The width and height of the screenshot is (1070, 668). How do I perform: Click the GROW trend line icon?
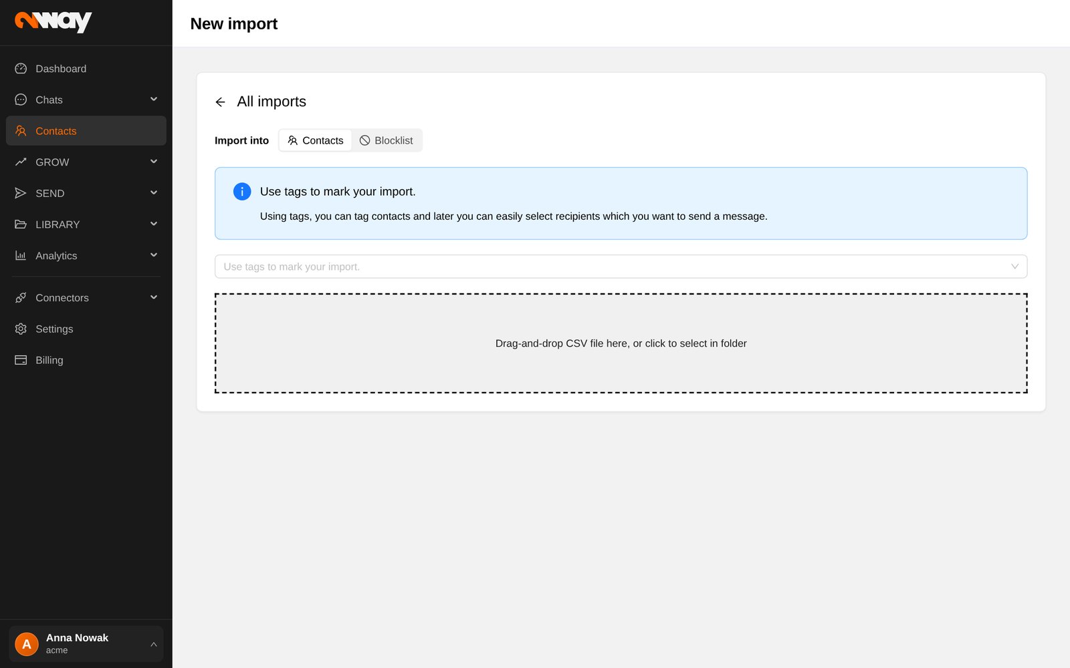[x=21, y=162]
